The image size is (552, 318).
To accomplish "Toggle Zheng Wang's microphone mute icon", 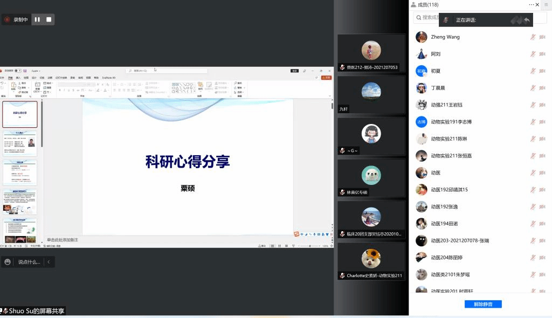I will click(x=533, y=37).
